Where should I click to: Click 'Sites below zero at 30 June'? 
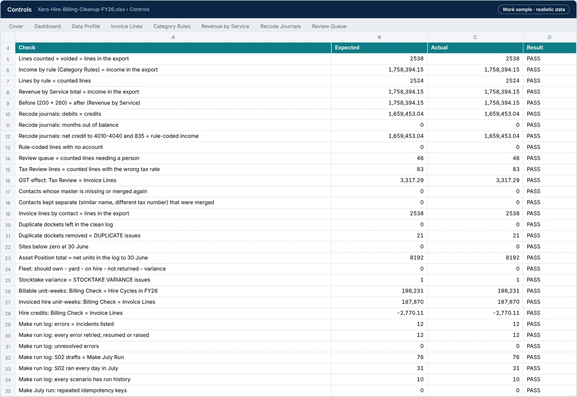coord(173,247)
